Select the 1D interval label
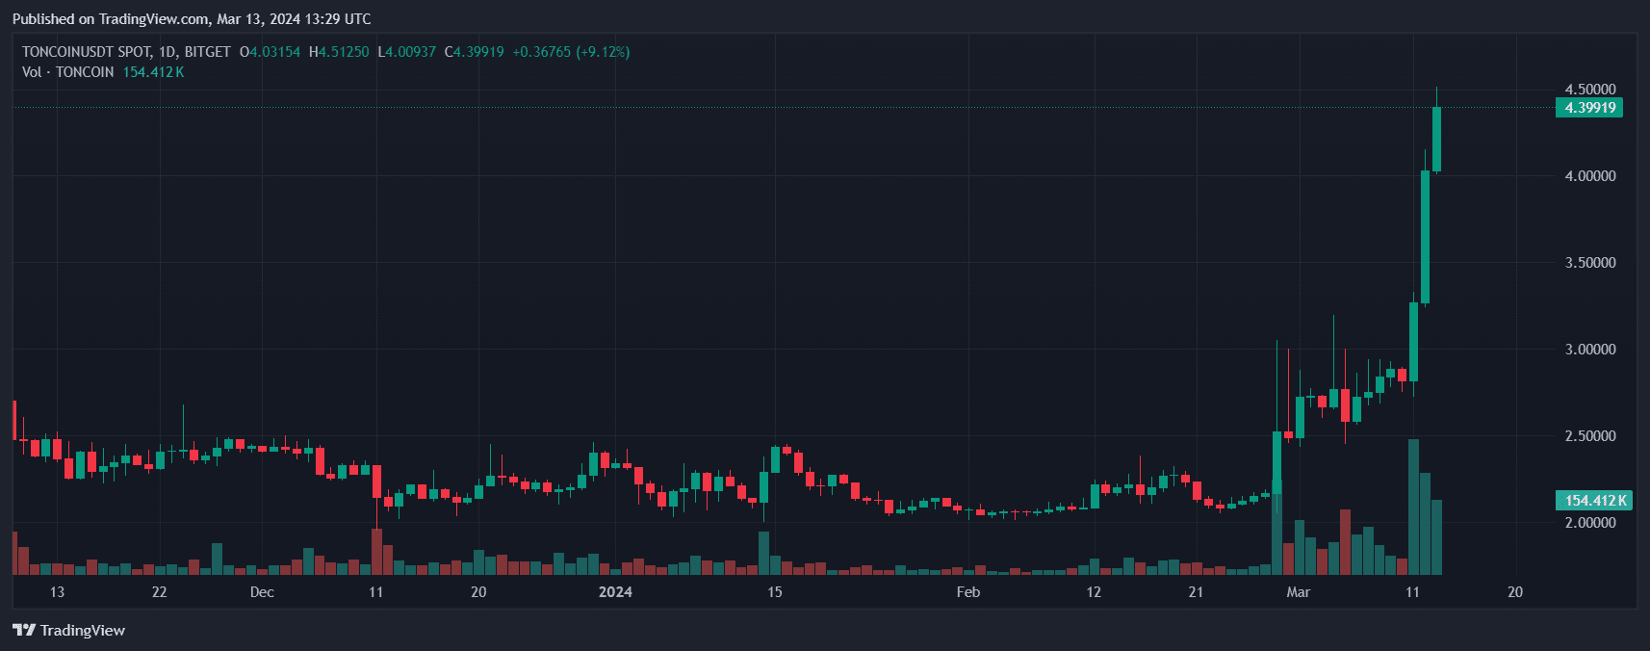Screen dimensions: 1650x651 click(168, 52)
